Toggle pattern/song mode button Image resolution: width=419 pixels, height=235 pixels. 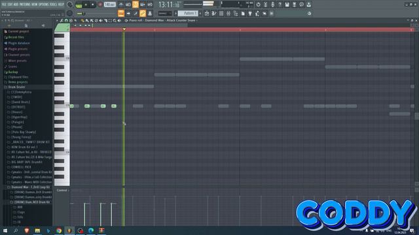(79, 5)
